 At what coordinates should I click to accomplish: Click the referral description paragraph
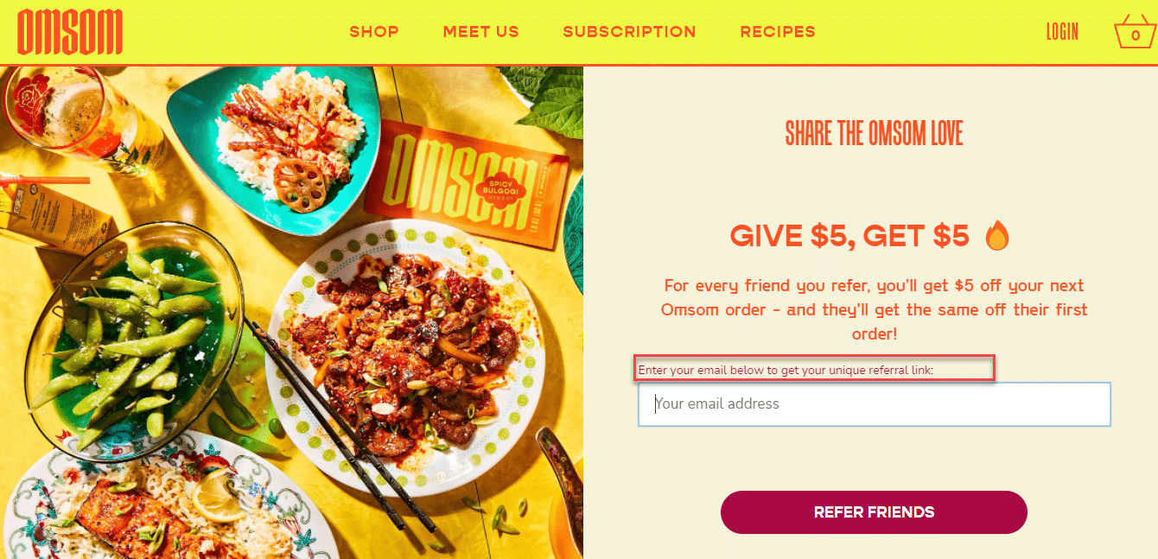coord(874,309)
